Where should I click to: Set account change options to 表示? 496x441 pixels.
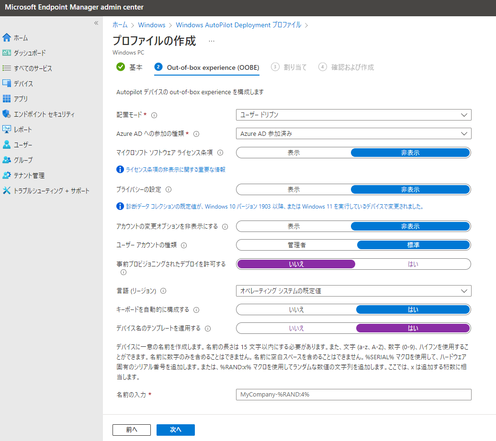pos(293,226)
